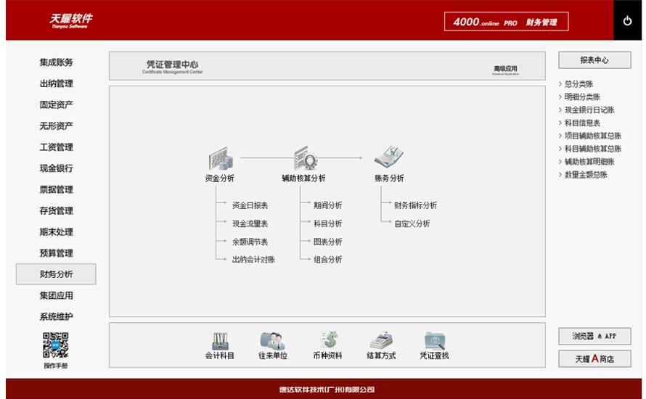
Task: Click the power icon at top right
Action: coord(628,21)
